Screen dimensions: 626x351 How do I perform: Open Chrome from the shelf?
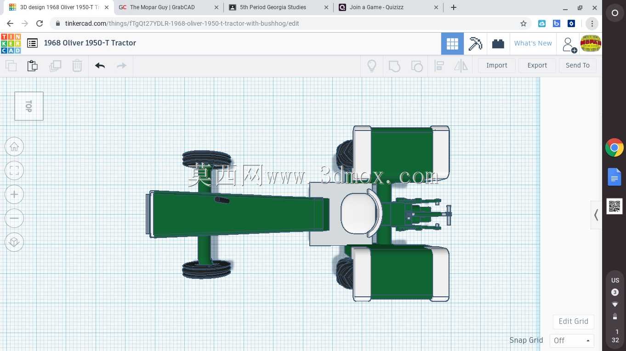[615, 147]
